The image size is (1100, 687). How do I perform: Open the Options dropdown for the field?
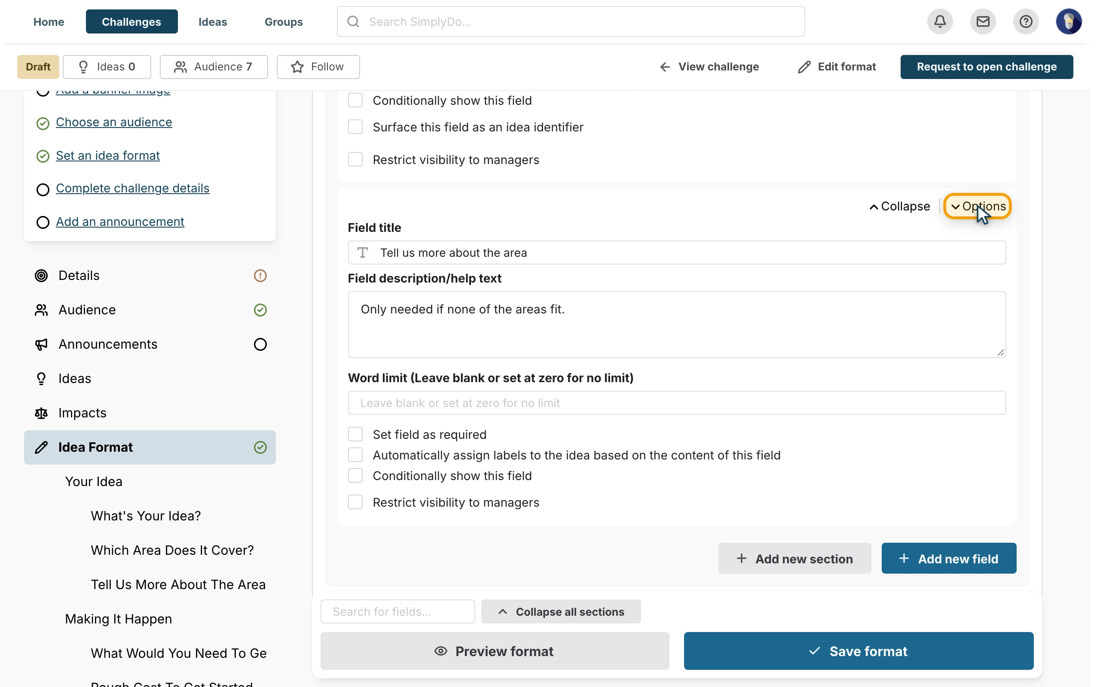(x=978, y=206)
